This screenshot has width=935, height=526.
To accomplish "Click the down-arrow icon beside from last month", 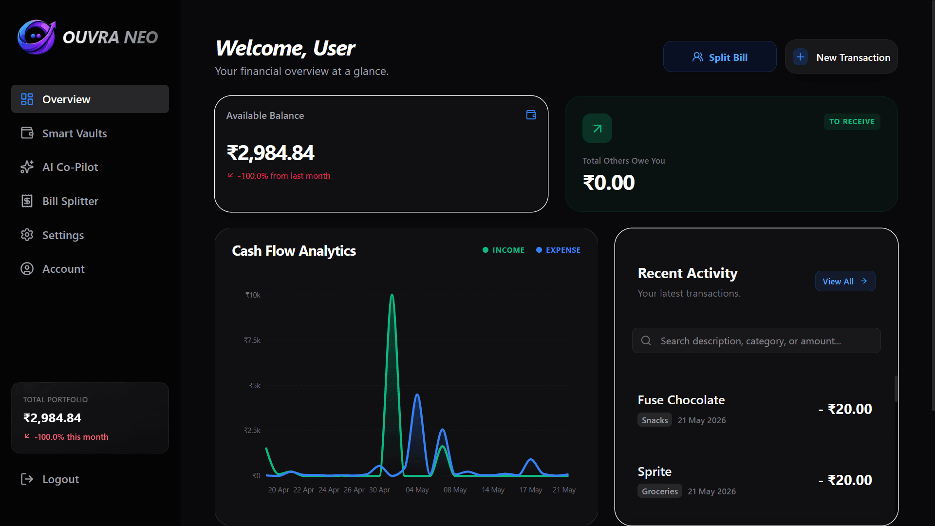I will [x=230, y=175].
